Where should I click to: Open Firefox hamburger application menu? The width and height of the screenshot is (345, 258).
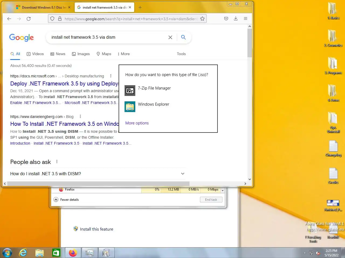(x=246, y=19)
